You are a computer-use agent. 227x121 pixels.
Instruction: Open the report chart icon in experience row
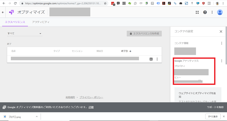click(151, 59)
